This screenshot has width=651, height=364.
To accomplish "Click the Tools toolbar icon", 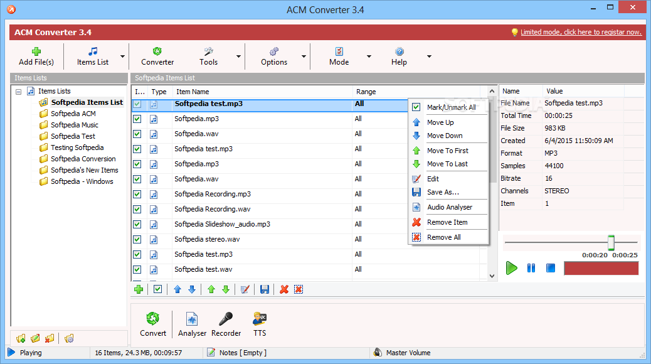I will coord(208,51).
